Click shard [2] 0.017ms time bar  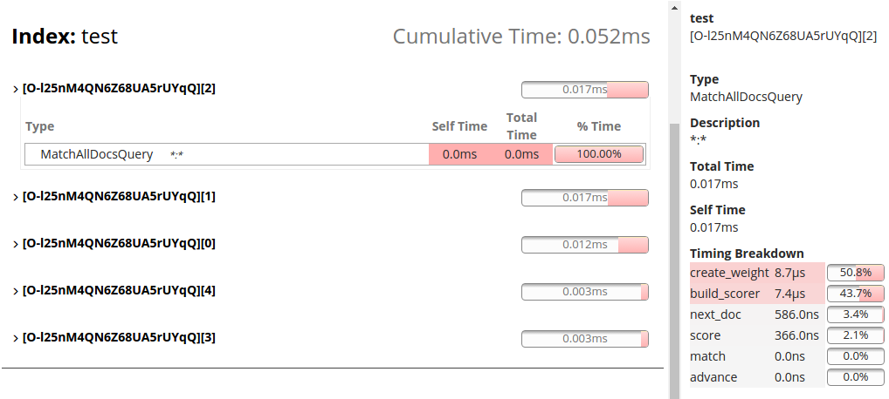click(x=585, y=90)
